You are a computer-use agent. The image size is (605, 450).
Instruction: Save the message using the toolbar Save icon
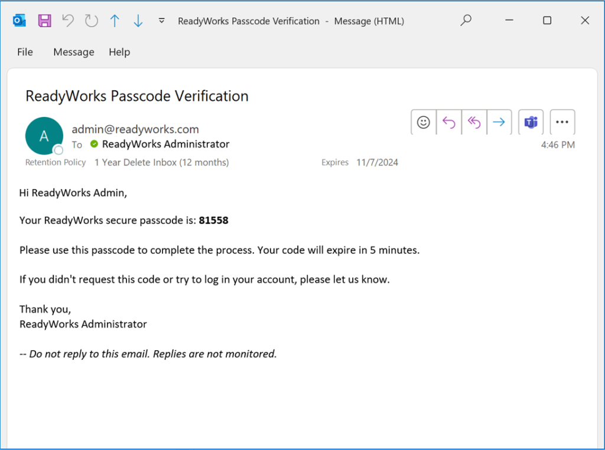tap(44, 20)
